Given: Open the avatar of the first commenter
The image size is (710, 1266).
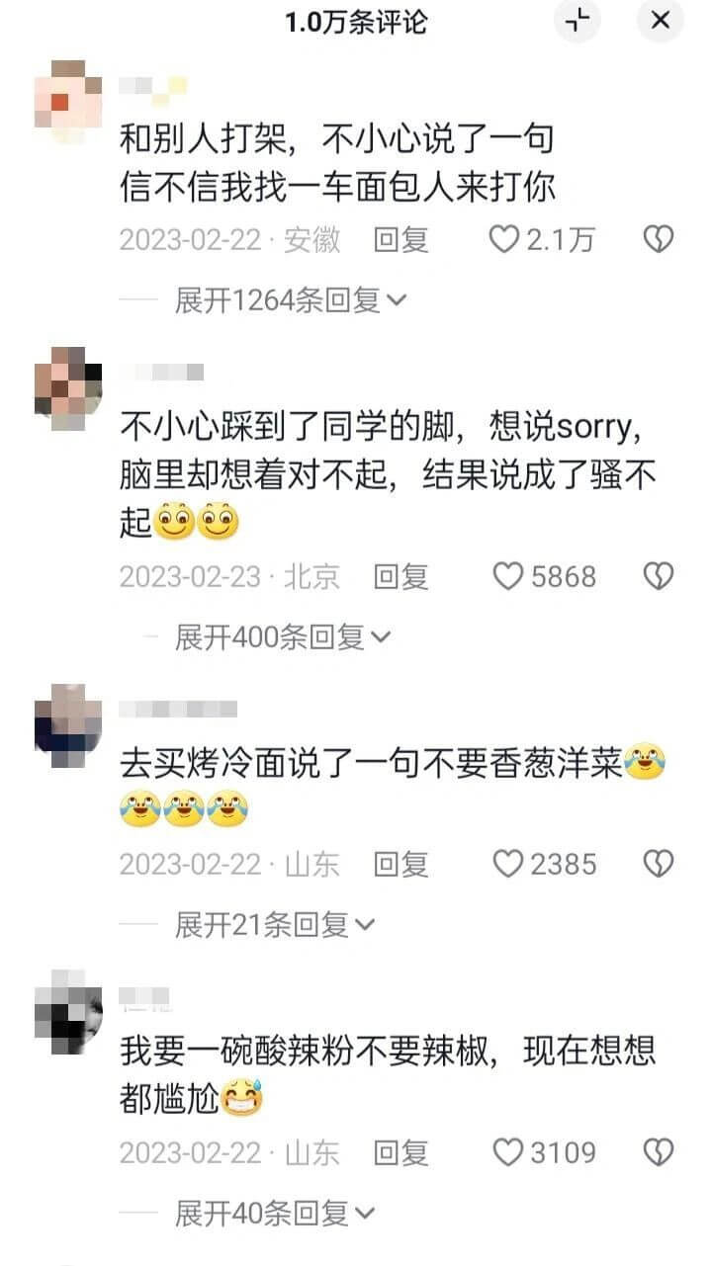Looking at the screenshot, I should pyautogui.click(x=68, y=102).
